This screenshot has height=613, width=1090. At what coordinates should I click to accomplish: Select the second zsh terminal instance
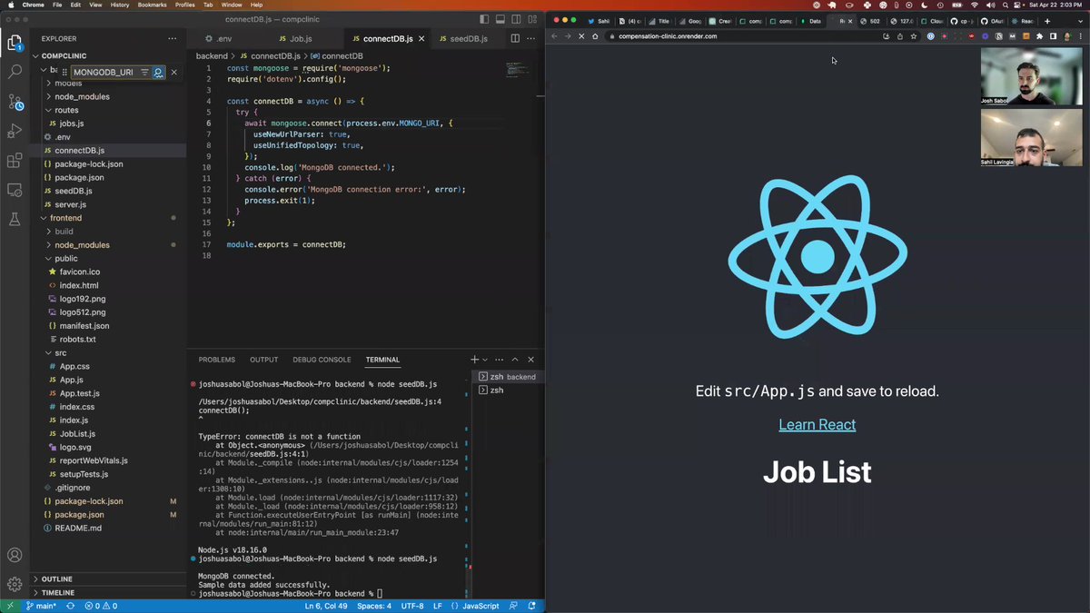509,390
